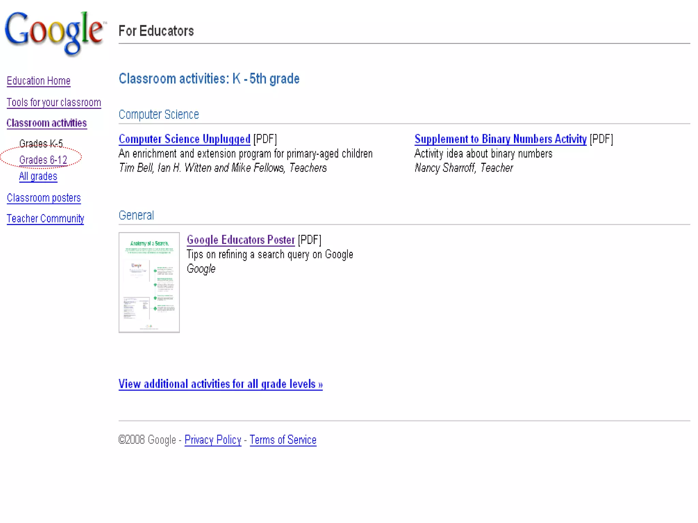This screenshot has height=523, width=698.
Task: Open Supplement to Binary Numbers Activity
Action: click(x=500, y=139)
